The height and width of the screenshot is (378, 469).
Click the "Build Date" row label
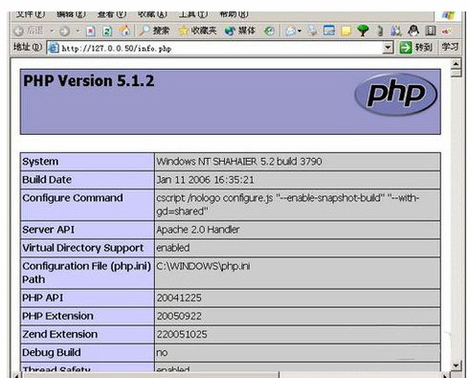click(x=47, y=180)
